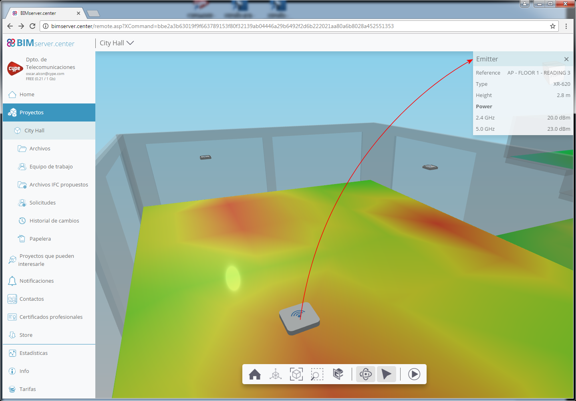Screen dimensions: 576x401
Task: Open the Chrome three-dot menu
Action: coord(566,26)
